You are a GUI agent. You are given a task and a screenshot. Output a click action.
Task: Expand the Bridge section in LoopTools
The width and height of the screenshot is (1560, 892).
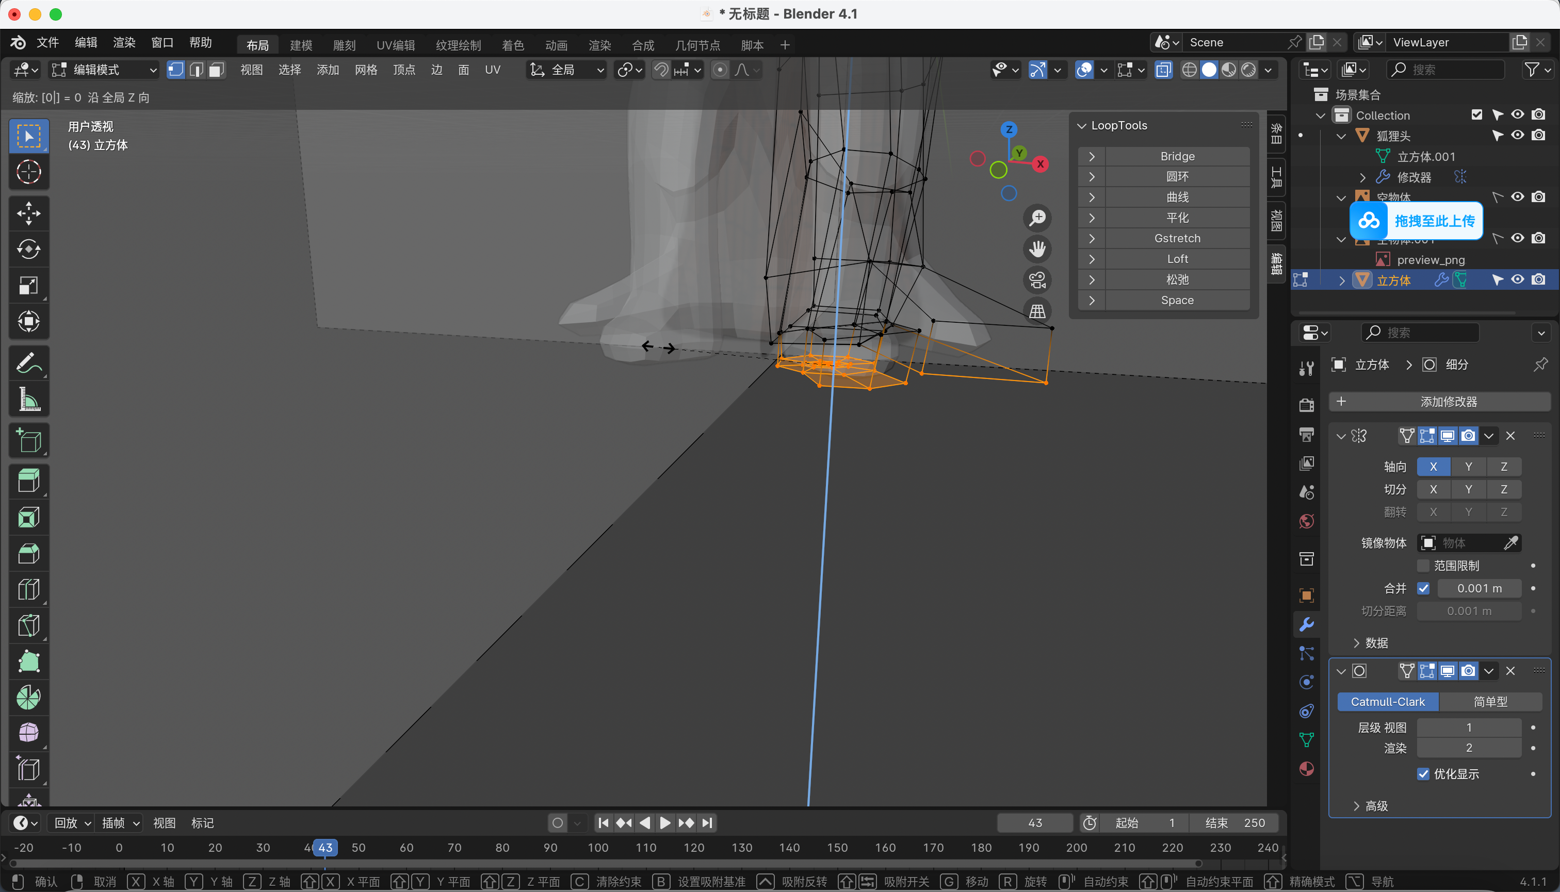pos(1092,156)
